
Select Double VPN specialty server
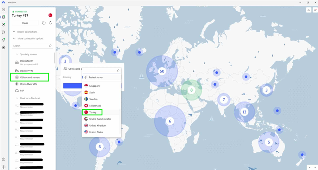tap(26, 71)
